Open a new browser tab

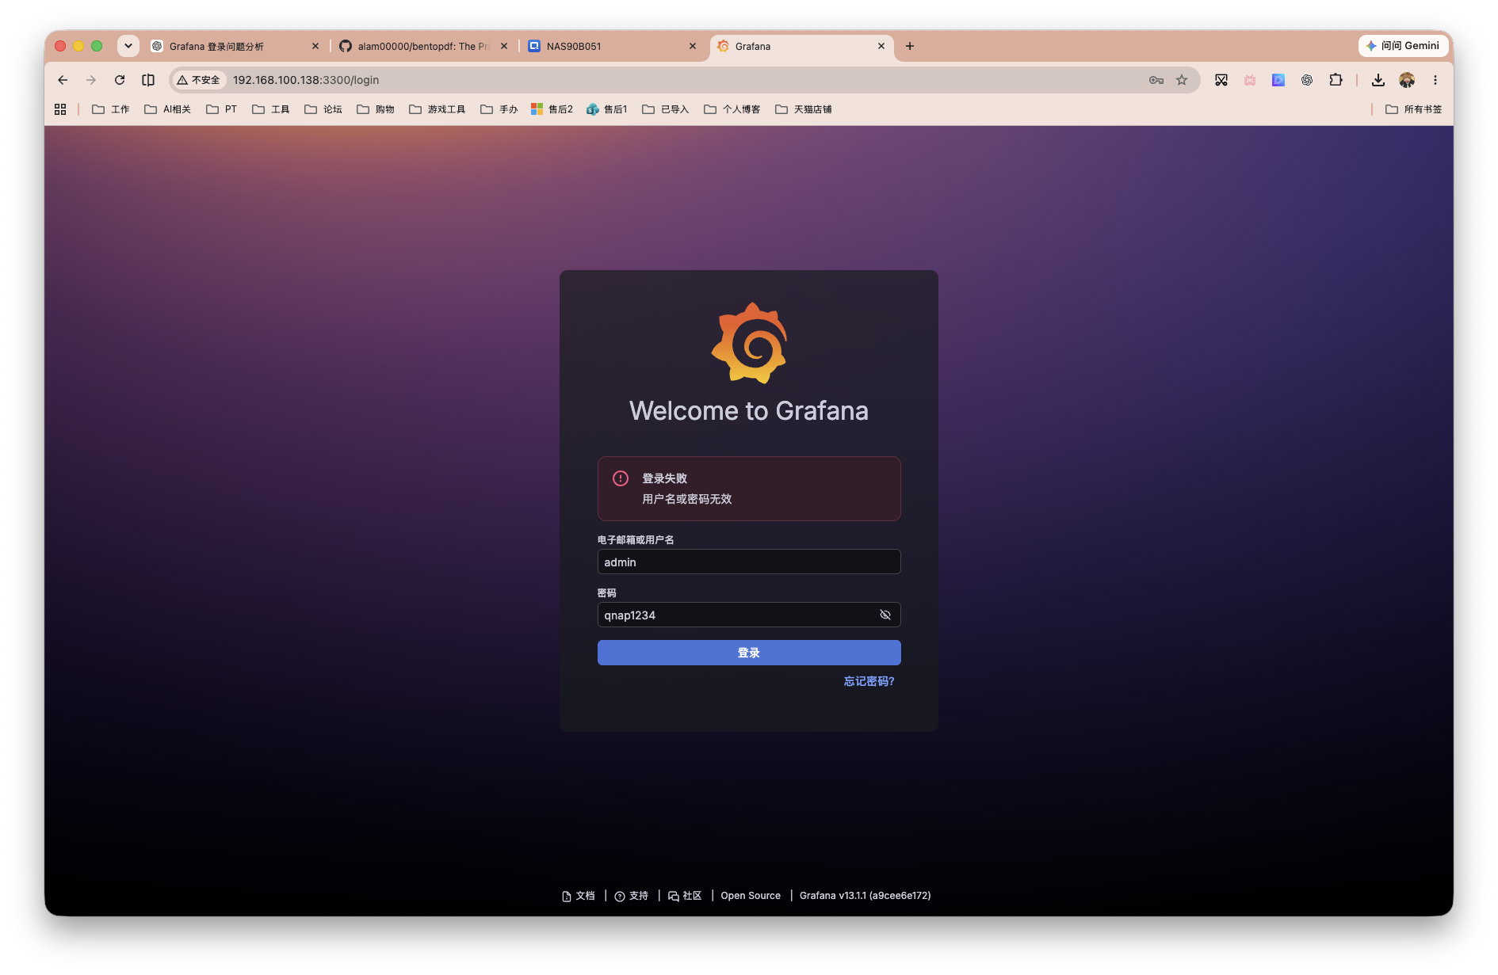tap(910, 46)
